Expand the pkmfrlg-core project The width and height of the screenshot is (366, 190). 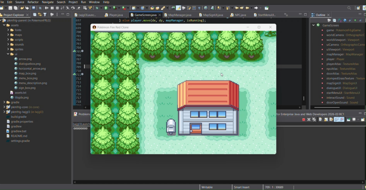[x=4, y=107]
